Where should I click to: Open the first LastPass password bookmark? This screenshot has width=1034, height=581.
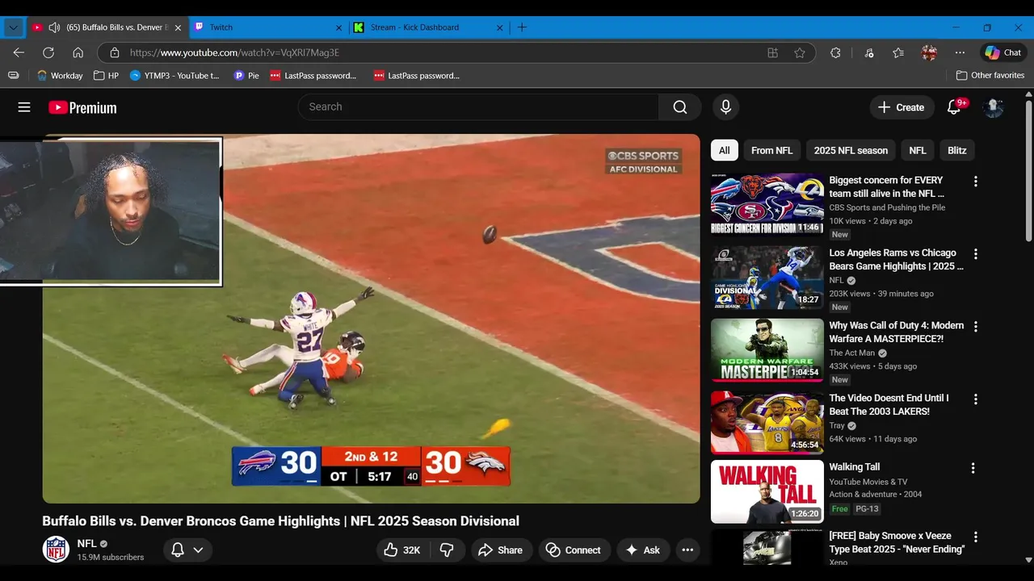coord(313,75)
